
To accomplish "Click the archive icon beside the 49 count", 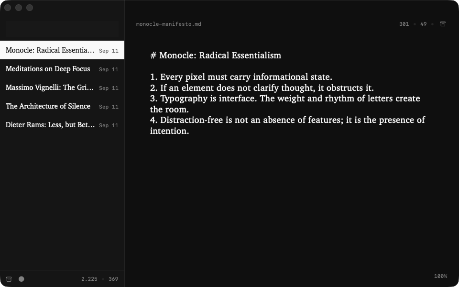I will tap(443, 24).
